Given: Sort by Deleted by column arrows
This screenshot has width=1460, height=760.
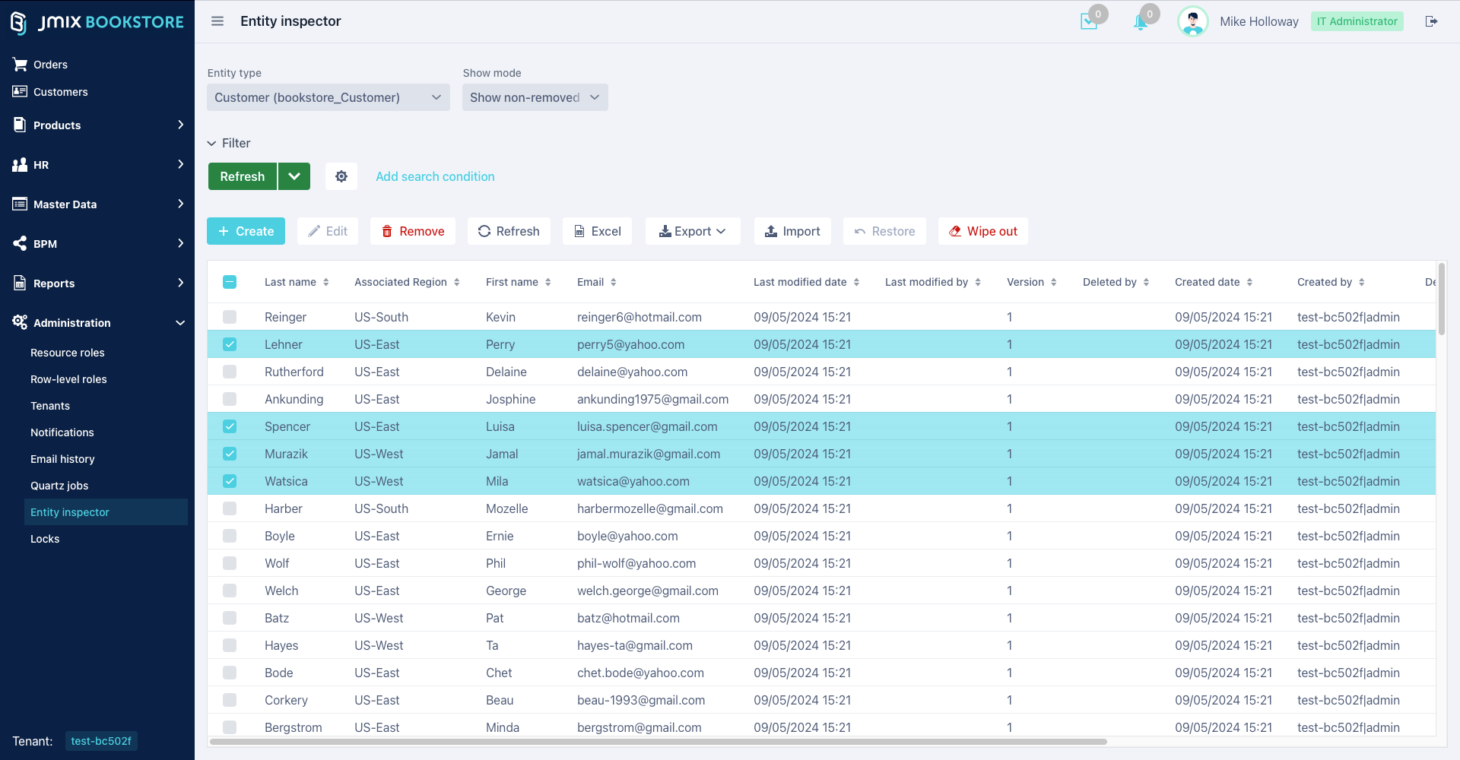Looking at the screenshot, I should click(x=1146, y=282).
